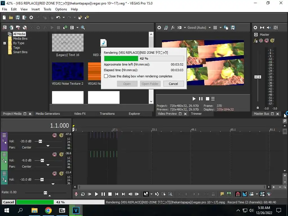The image size is (288, 216).
Task: Click the Search Media Bins magnifier icon
Action: tap(83, 28)
